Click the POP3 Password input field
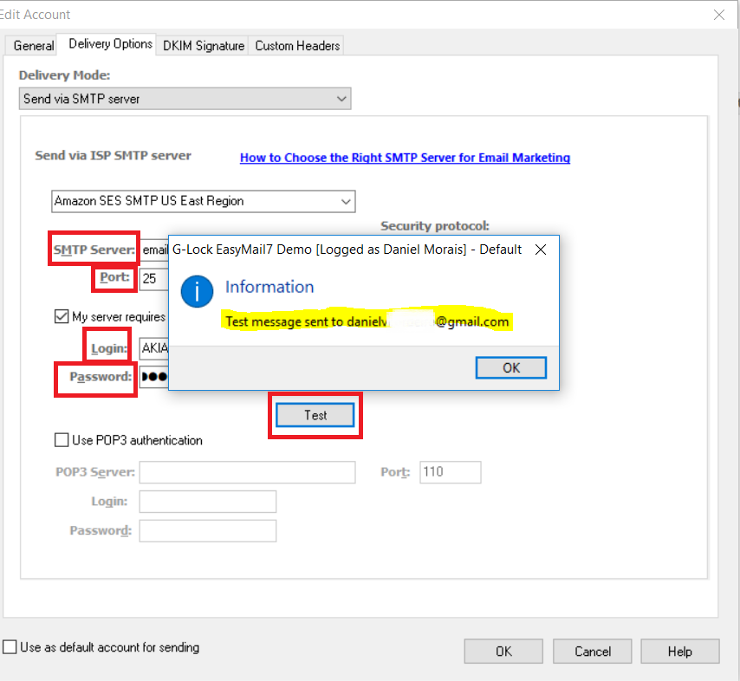Image resolution: width=740 pixels, height=681 pixels. pyautogui.click(x=208, y=531)
